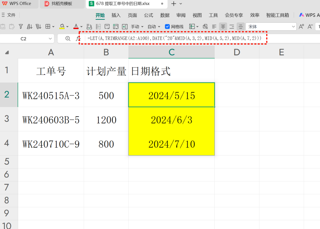
Task: Click the borders grid icon
Action: (x=48, y=27)
